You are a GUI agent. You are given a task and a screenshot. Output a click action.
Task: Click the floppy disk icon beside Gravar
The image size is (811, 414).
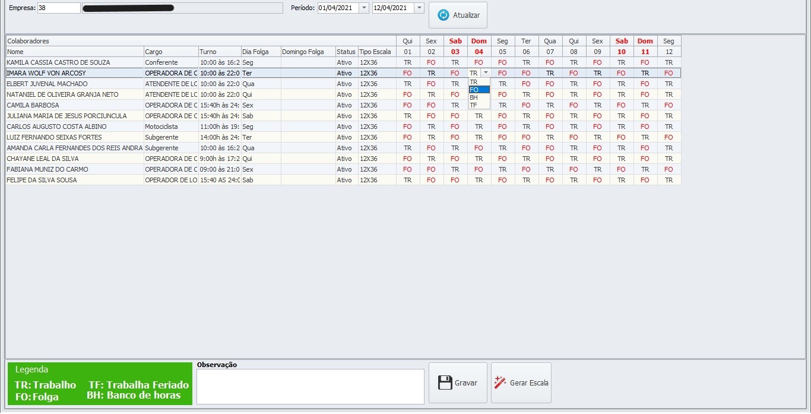445,383
